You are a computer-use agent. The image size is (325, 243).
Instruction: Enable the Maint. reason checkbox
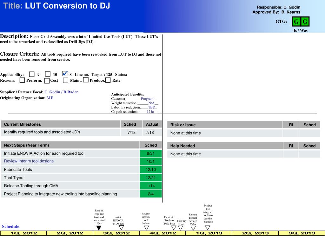tap(65, 80)
